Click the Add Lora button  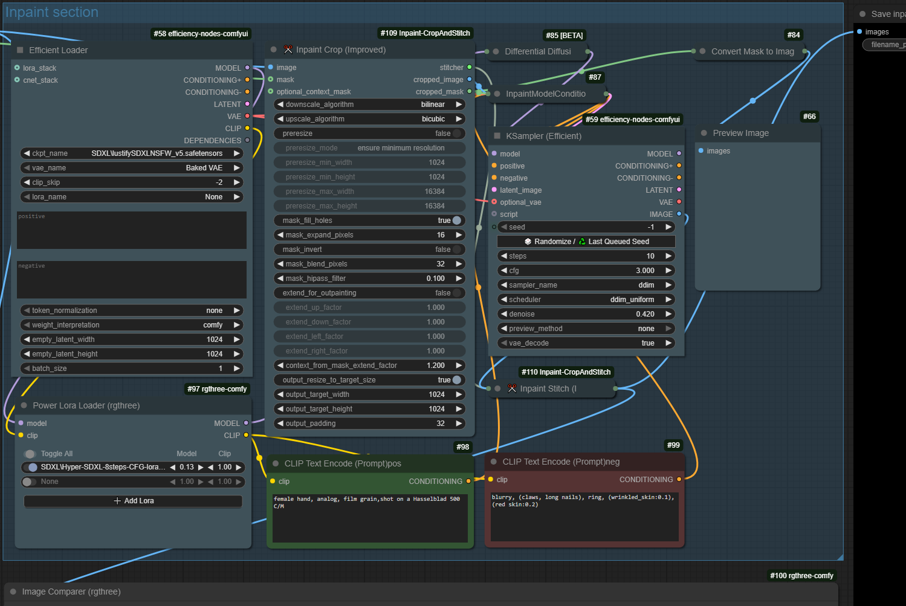point(133,501)
